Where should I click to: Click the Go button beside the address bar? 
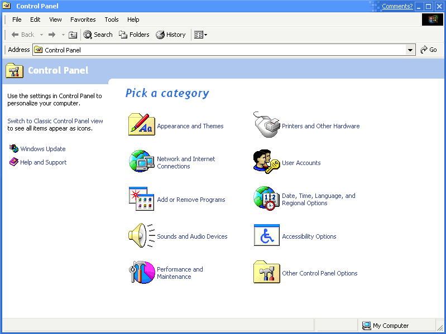(429, 50)
